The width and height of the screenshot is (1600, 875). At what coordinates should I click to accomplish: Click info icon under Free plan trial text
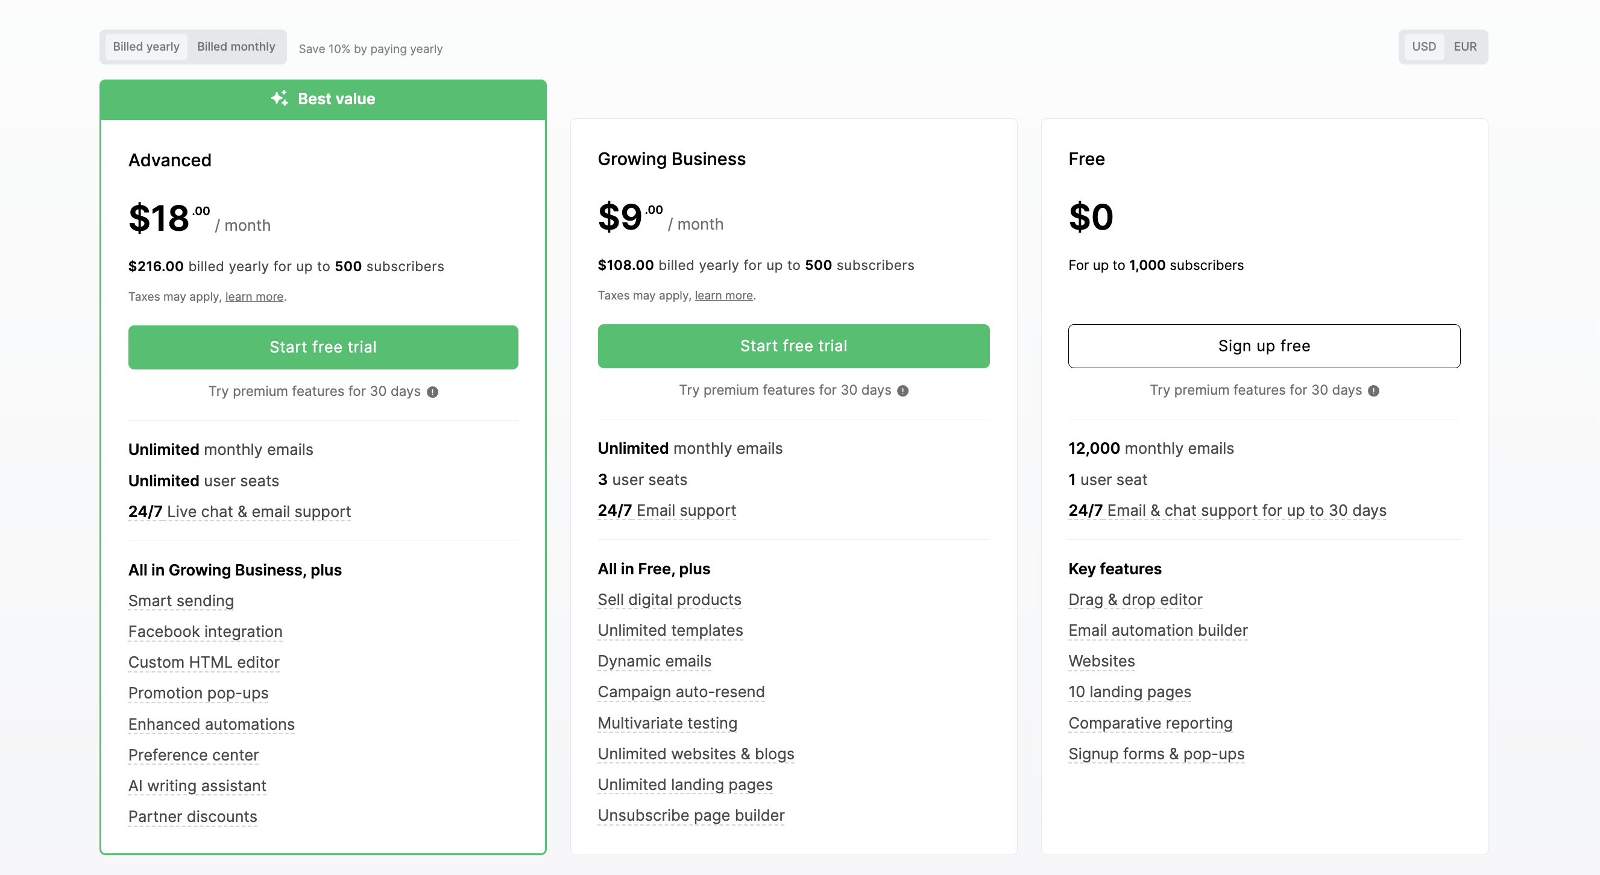coord(1373,390)
